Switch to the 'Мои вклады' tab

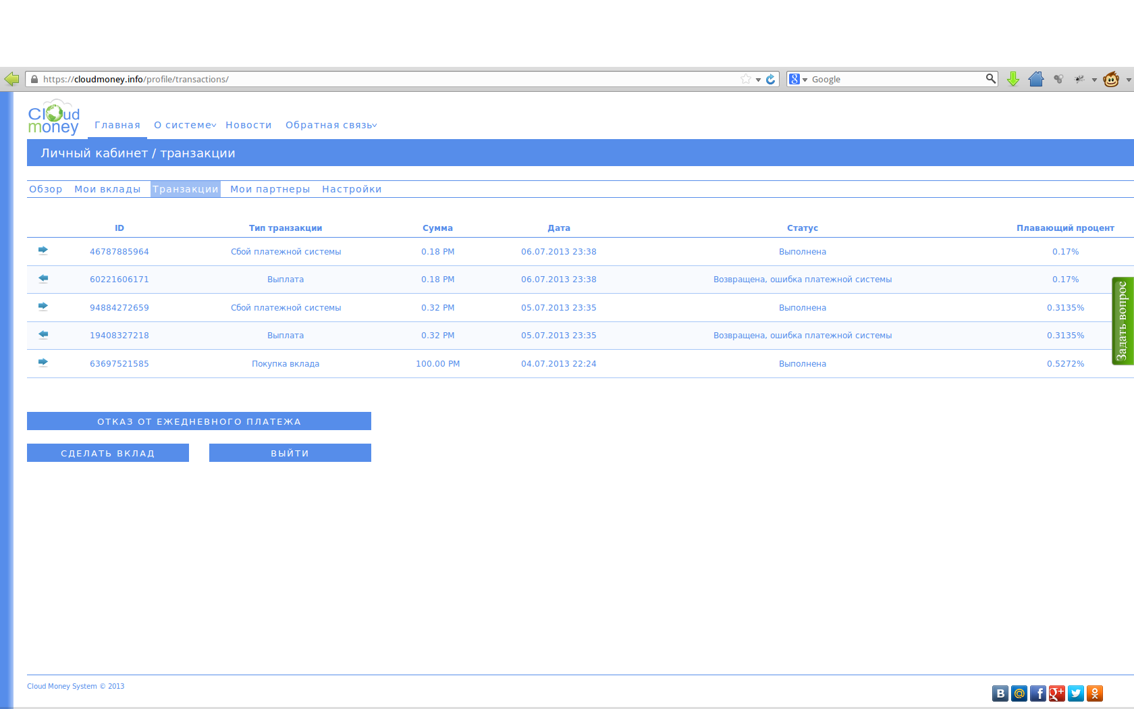(107, 189)
